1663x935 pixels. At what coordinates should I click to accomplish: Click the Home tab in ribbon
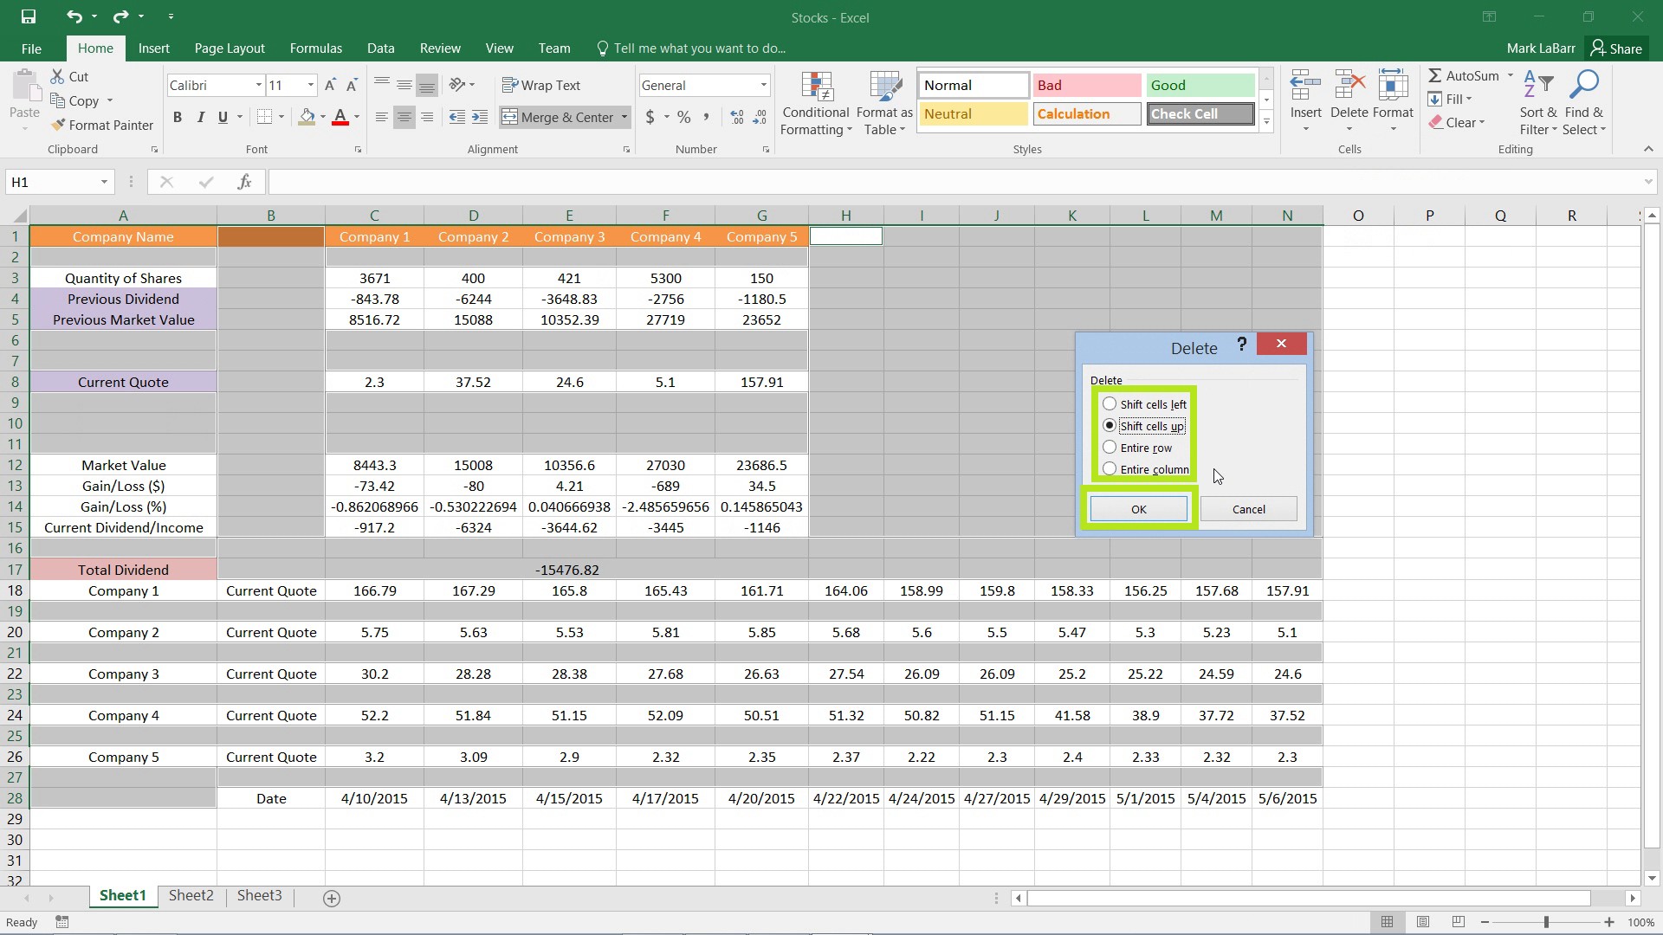click(94, 48)
